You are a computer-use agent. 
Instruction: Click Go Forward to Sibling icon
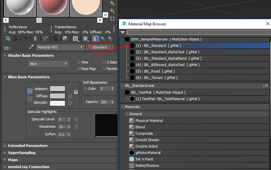[x=110, y=38]
